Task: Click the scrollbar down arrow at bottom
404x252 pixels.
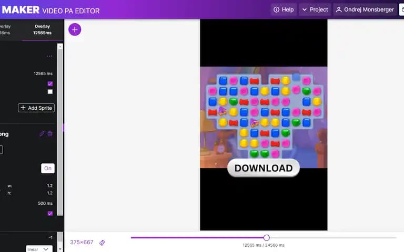Action: coord(60,249)
